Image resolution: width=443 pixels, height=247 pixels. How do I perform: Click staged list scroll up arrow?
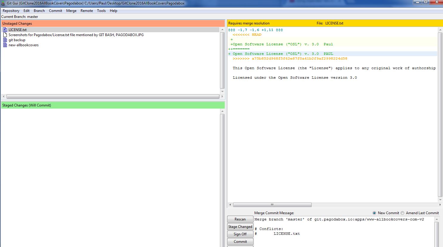tap(222, 111)
